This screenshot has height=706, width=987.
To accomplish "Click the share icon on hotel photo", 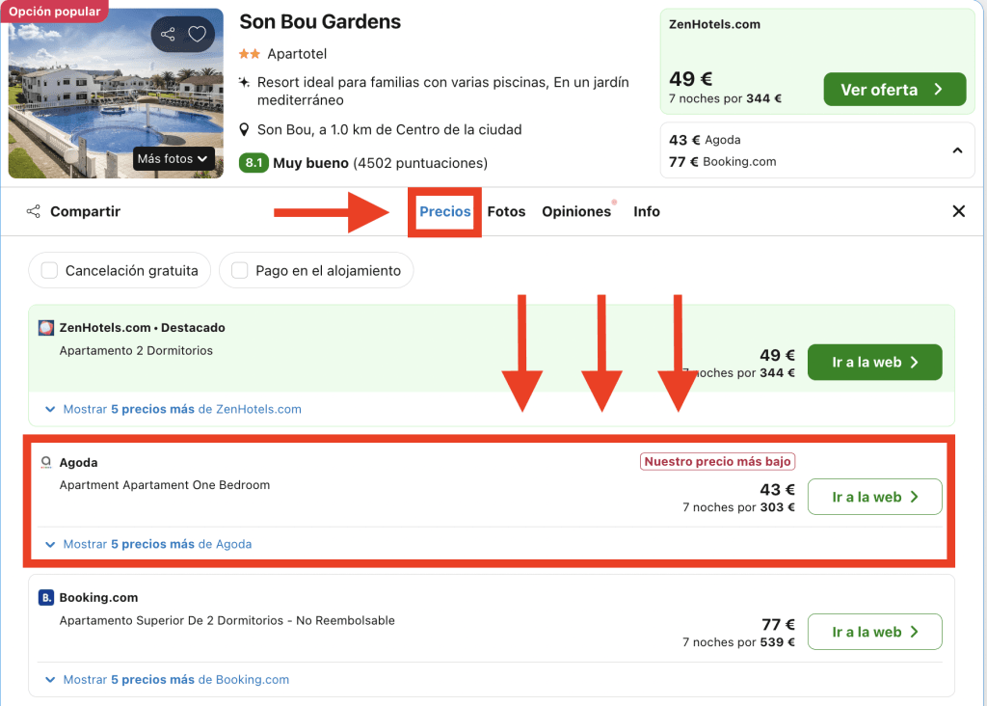I will coord(168,35).
